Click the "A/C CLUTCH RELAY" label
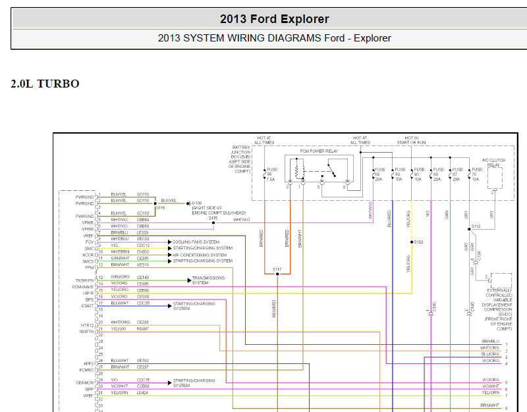The width and height of the screenshot is (527, 412). click(493, 163)
